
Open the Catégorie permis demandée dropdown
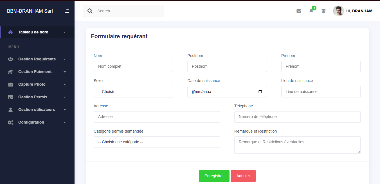coord(157,142)
